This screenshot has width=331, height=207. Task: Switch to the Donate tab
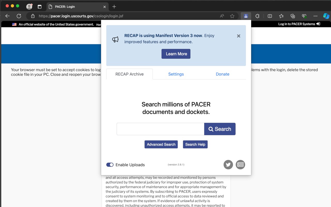222,74
